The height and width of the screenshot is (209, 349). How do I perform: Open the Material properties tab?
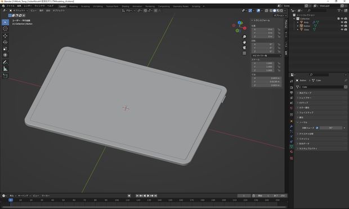click(x=292, y=152)
